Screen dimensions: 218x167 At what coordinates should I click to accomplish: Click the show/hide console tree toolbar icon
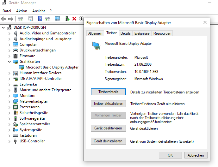21,19
